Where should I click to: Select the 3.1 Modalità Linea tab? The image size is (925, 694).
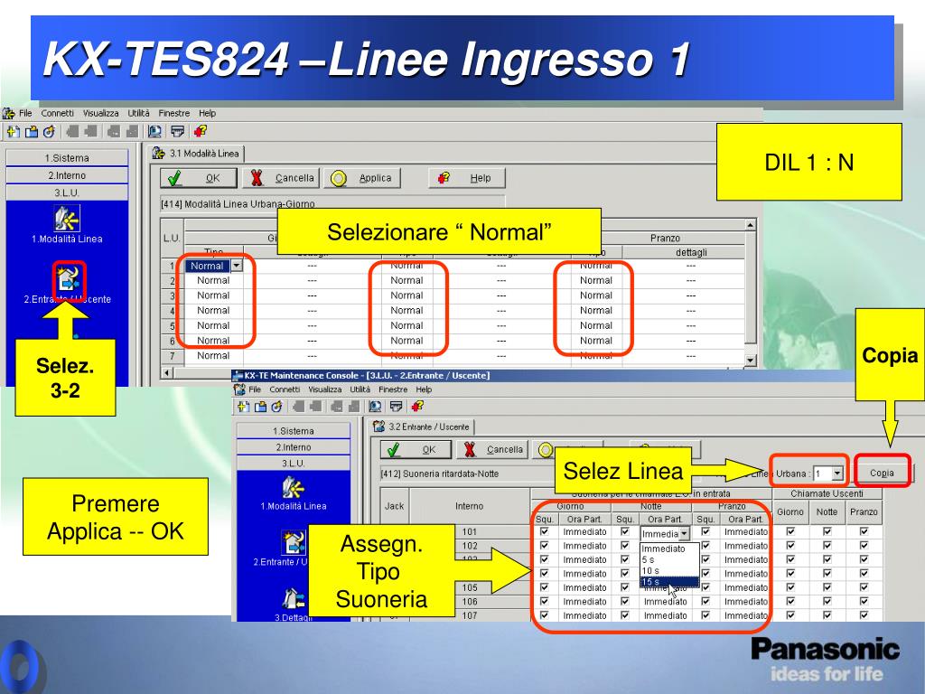coord(196,154)
